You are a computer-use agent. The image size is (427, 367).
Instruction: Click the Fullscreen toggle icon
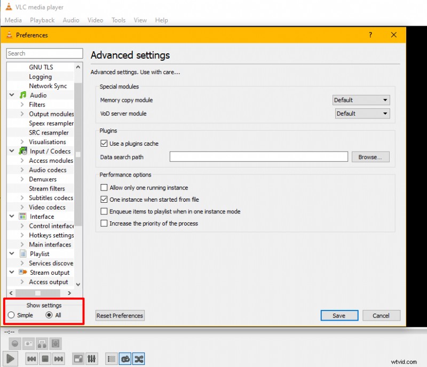pyautogui.click(x=78, y=358)
